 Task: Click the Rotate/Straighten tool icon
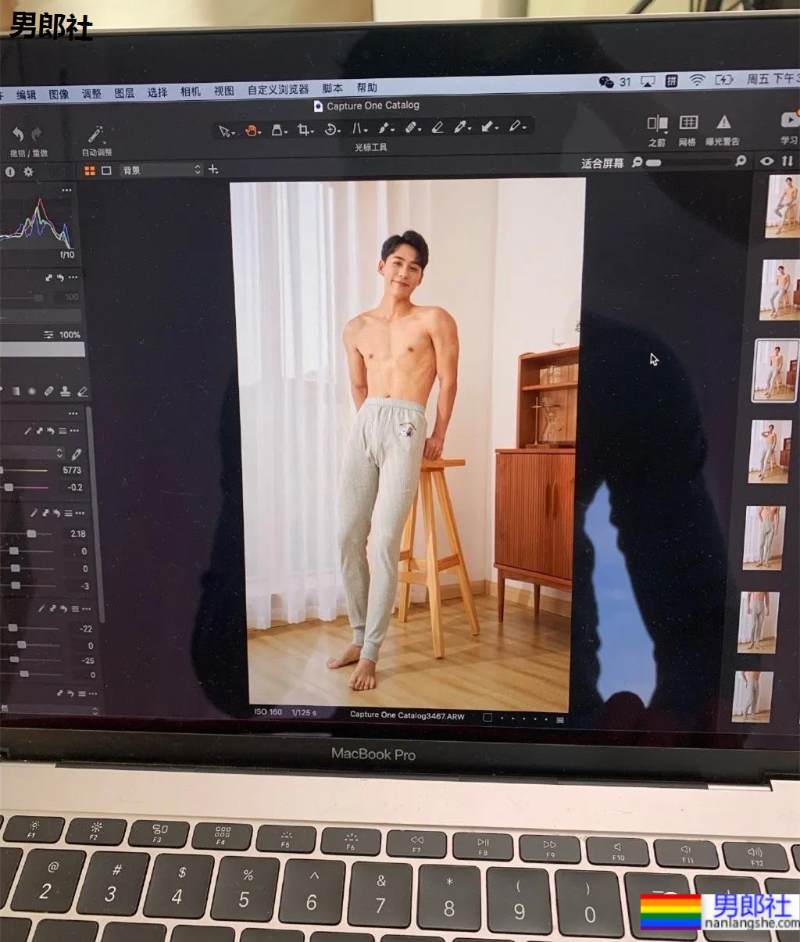[330, 129]
